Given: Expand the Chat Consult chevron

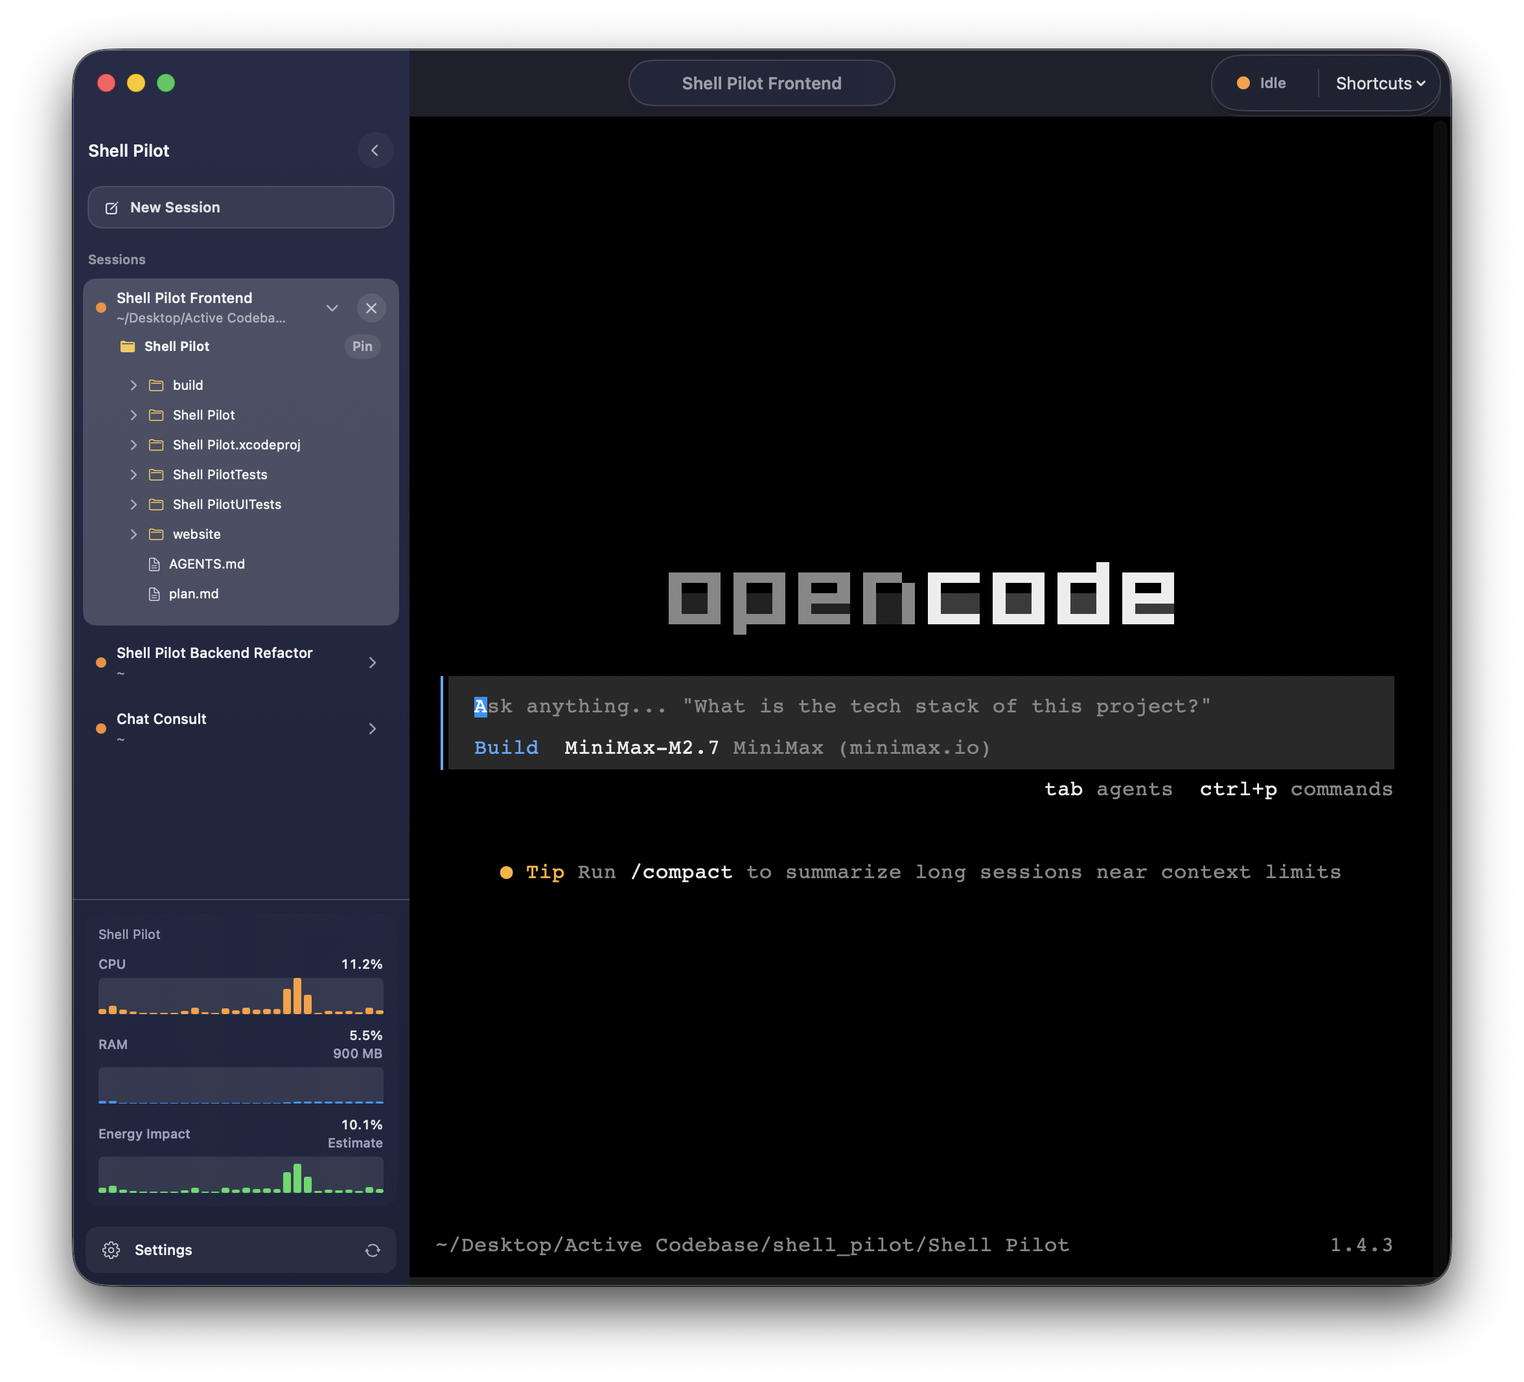Looking at the screenshot, I should coord(372,729).
